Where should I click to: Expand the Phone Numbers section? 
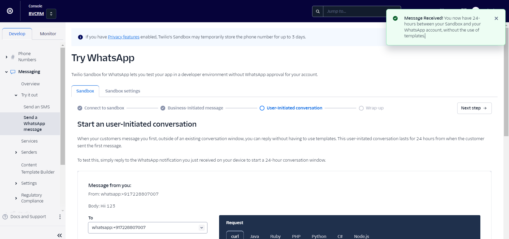pyautogui.click(x=7, y=57)
